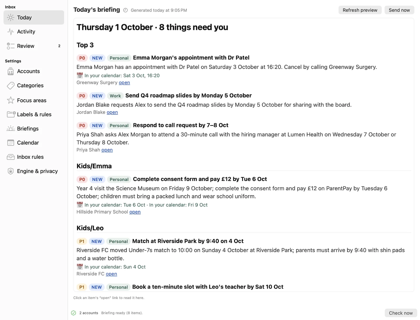Click the clock icon beside Generated time

pos(125,10)
